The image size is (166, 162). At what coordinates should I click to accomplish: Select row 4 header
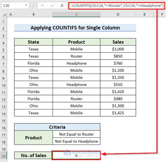point(4,43)
